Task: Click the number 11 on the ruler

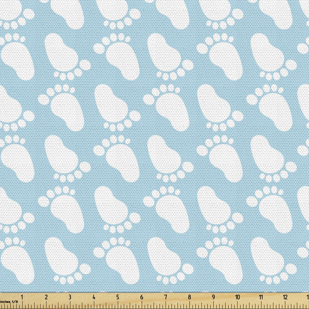Action: [261, 297]
